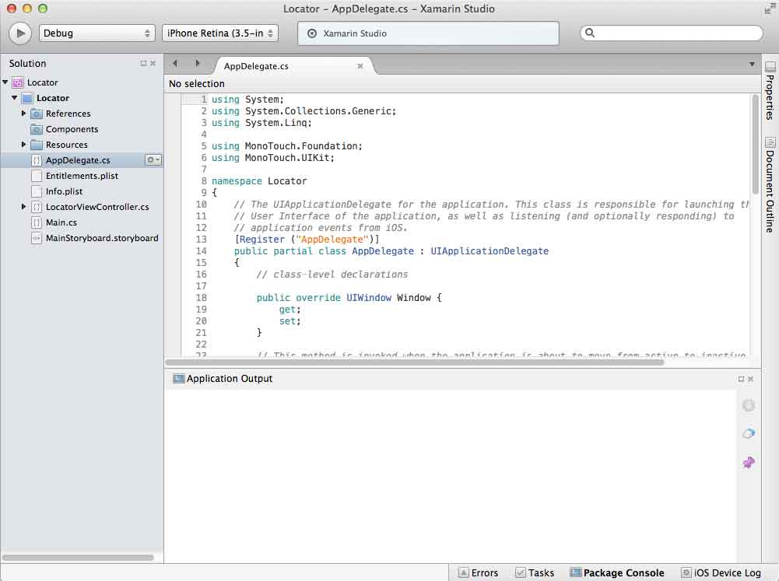The image size is (779, 581).
Task: Expand the LocatorViewController.cs node
Action: click(23, 207)
